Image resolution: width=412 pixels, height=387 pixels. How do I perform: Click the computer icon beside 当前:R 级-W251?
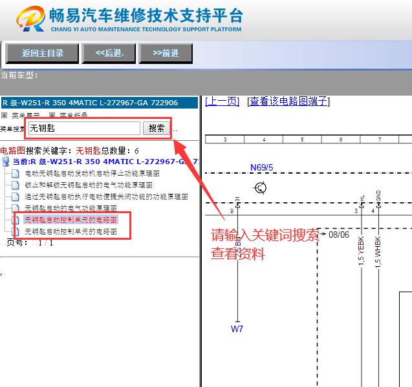tap(6, 162)
